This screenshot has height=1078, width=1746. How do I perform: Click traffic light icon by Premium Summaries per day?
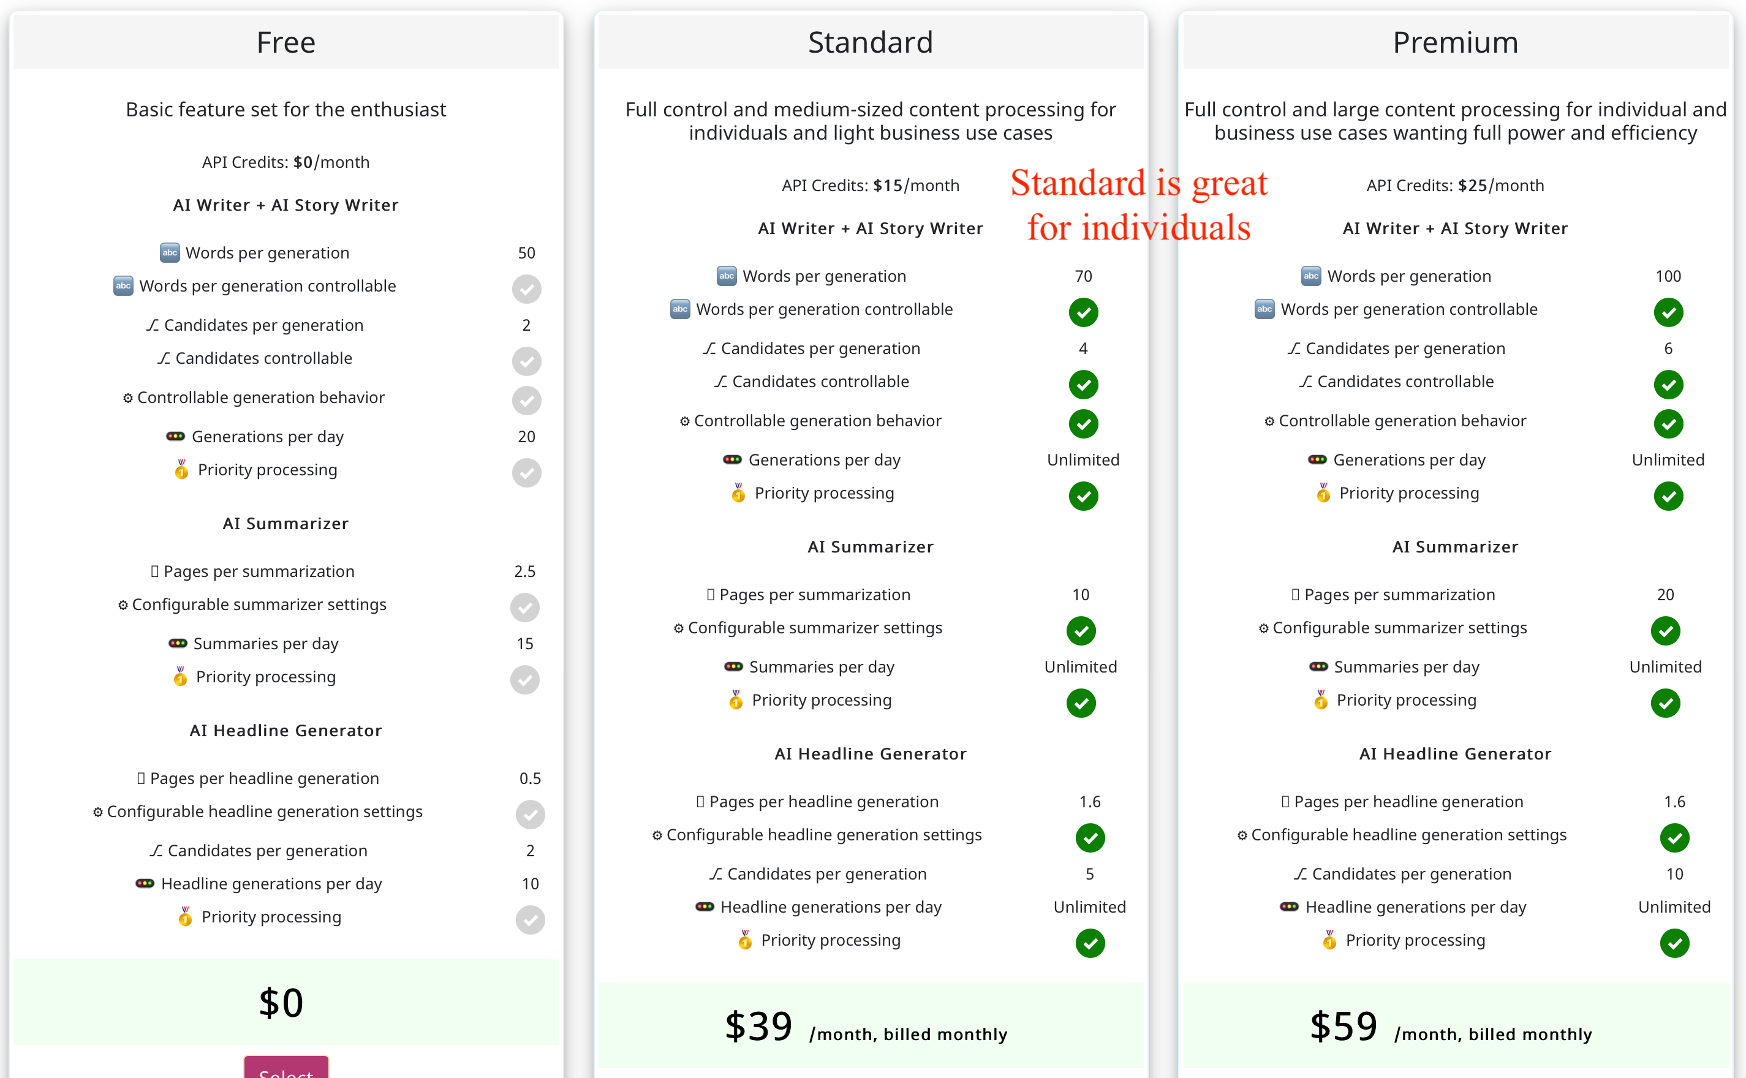click(x=1318, y=666)
